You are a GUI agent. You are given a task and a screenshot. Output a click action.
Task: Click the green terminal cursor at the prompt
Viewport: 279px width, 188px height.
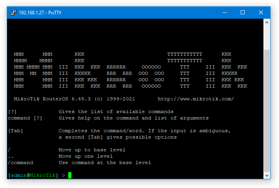pos(70,175)
